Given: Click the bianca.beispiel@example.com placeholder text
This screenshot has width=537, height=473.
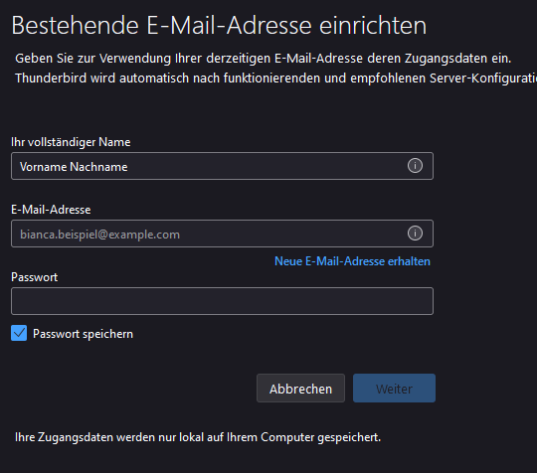Looking at the screenshot, I should (x=99, y=235).
